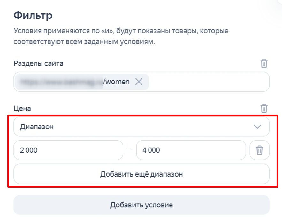
Task: Delete the Разделы сайта condition
Action: coord(264,63)
